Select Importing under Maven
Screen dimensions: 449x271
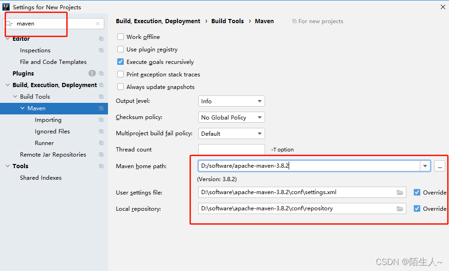coord(48,120)
